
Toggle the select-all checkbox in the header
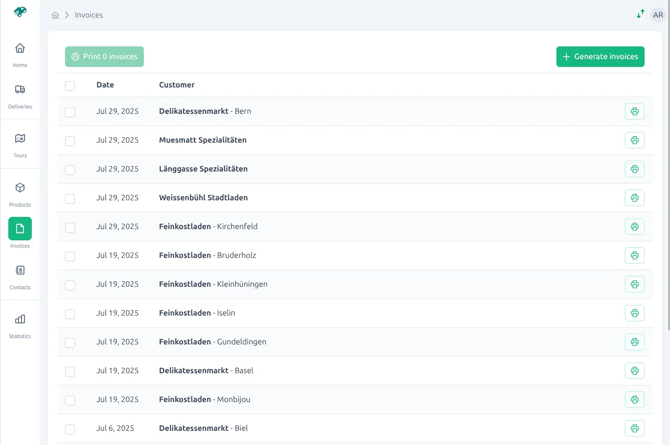tap(70, 85)
